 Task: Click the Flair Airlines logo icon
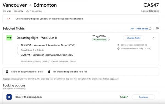9,38
